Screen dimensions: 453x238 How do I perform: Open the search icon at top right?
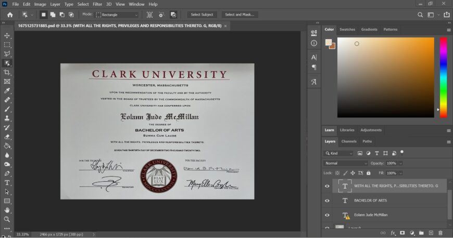[x=420, y=15]
